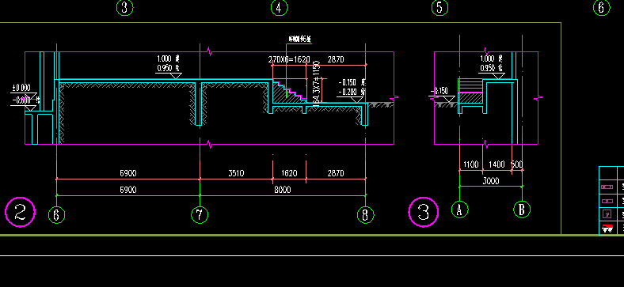The image size is (624, 287).
Task: Select green axis bubble 7
Action: coord(200,215)
